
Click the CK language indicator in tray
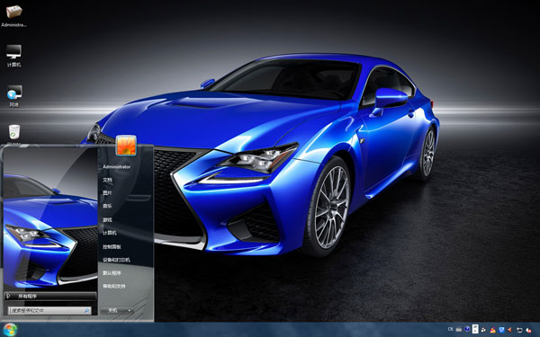point(451,329)
